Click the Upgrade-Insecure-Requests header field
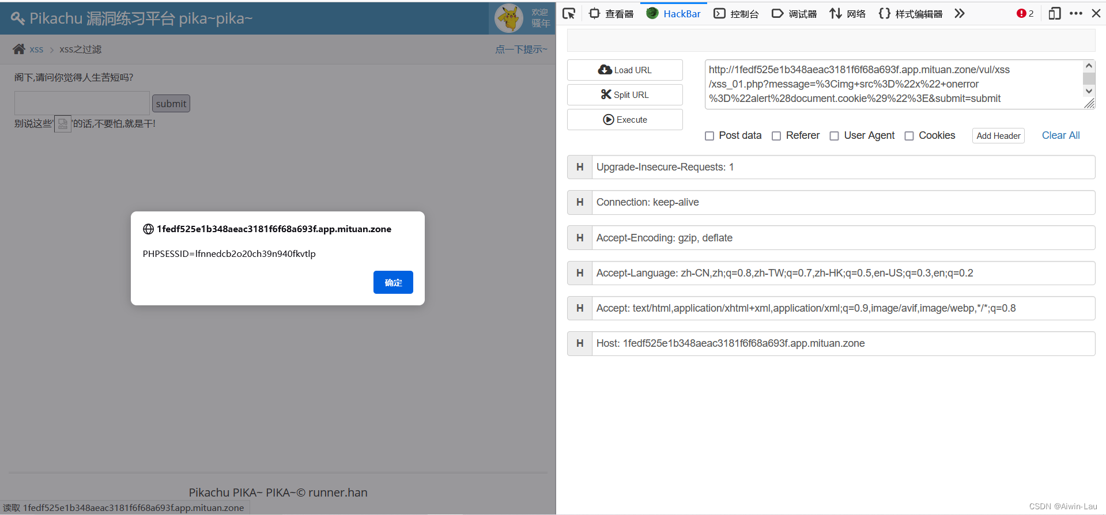 (x=843, y=167)
